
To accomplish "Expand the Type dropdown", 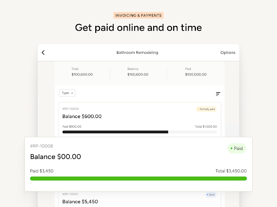I will tap(67, 93).
